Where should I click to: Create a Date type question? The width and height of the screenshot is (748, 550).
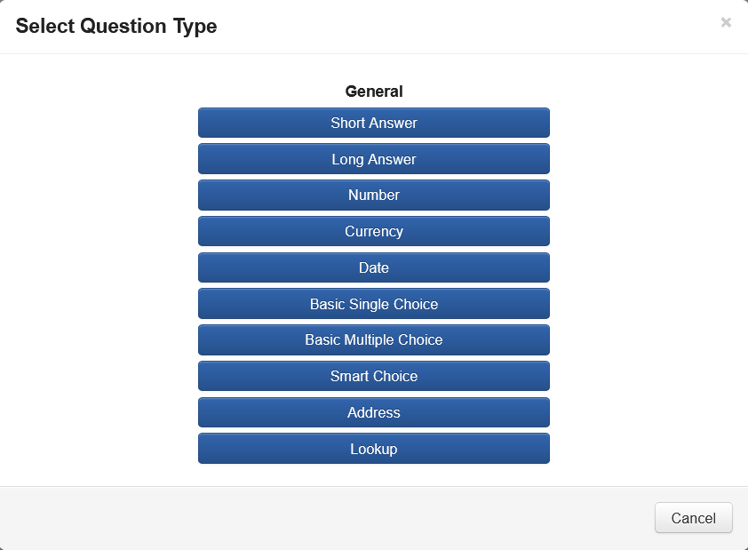tap(373, 267)
